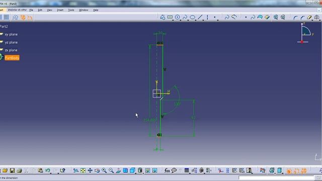Open the view mode dropdown arrow

(143, 173)
